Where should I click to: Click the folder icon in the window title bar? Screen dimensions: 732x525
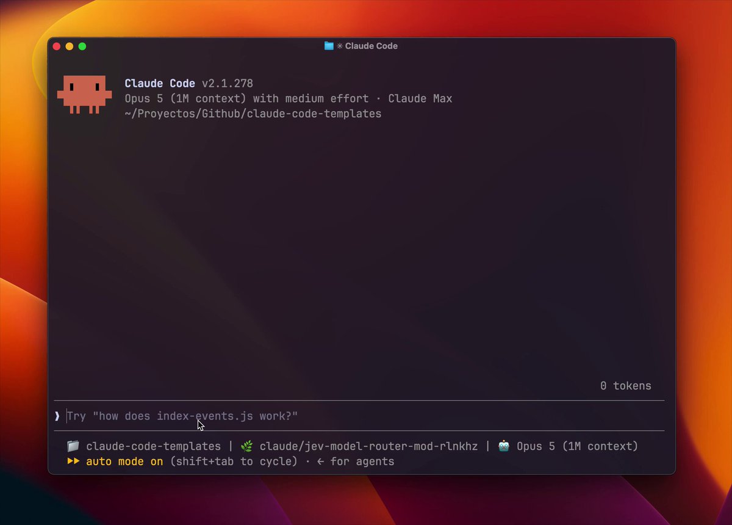coord(329,46)
